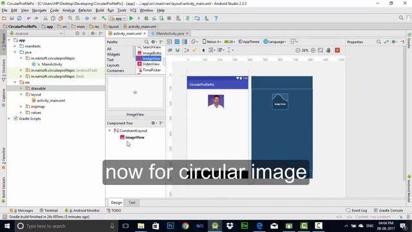Click the Clear All Constraints icon
This screenshot has width=412, height=232.
click(x=187, y=50)
